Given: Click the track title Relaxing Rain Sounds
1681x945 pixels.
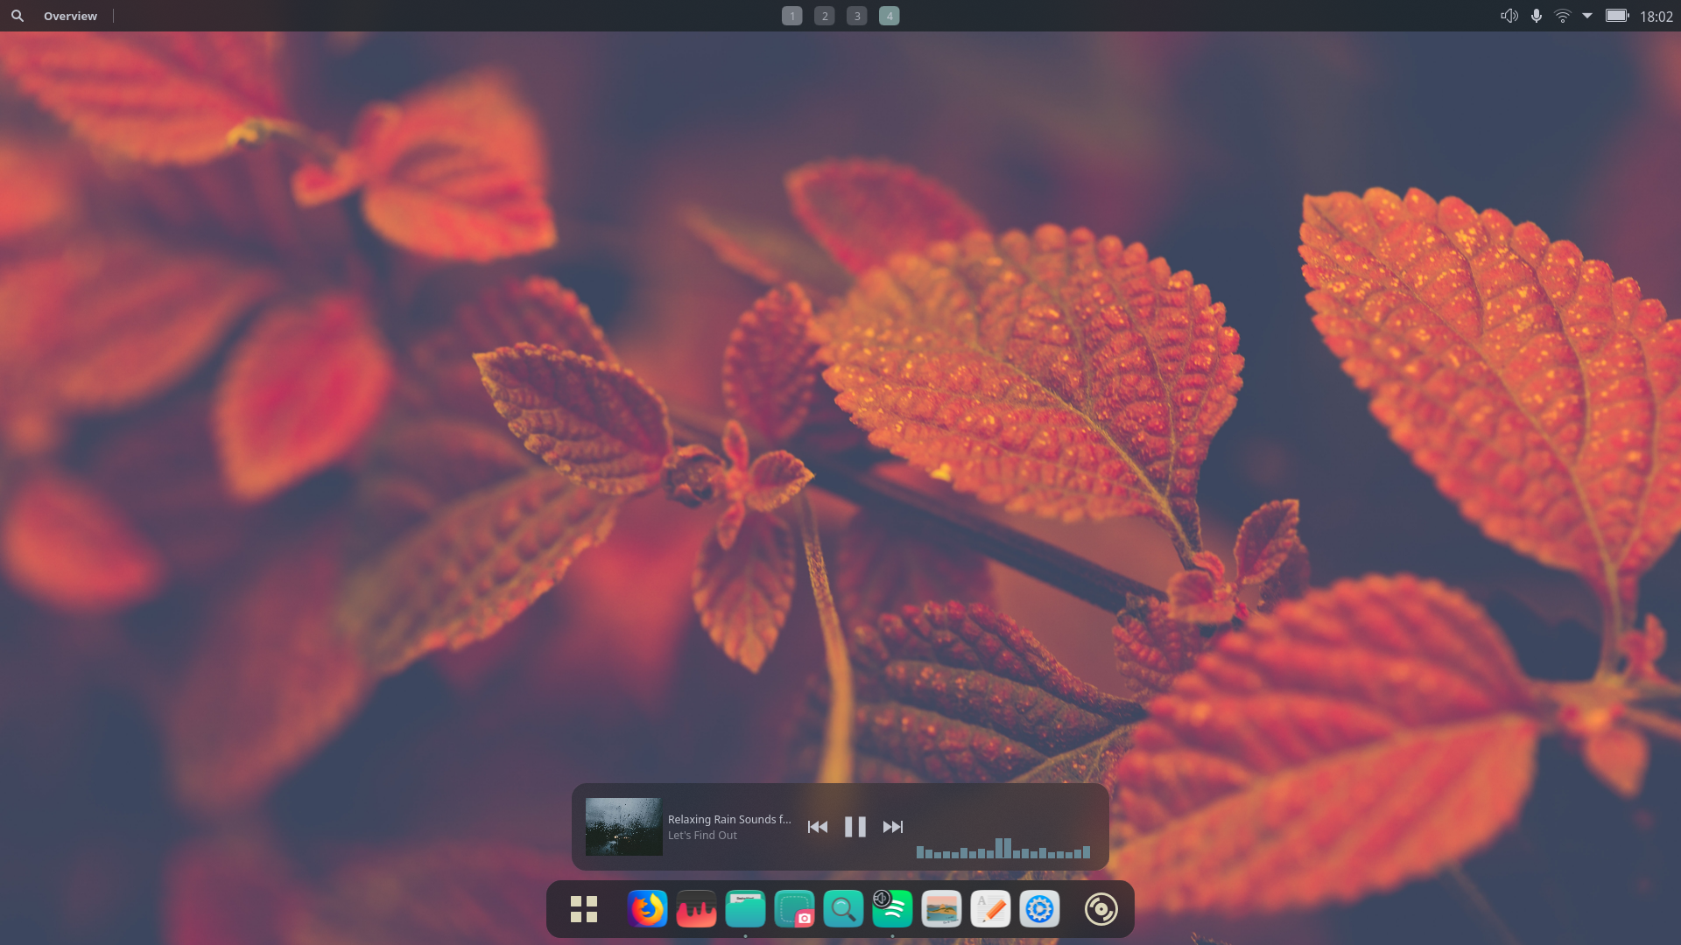Looking at the screenshot, I should click(x=728, y=819).
